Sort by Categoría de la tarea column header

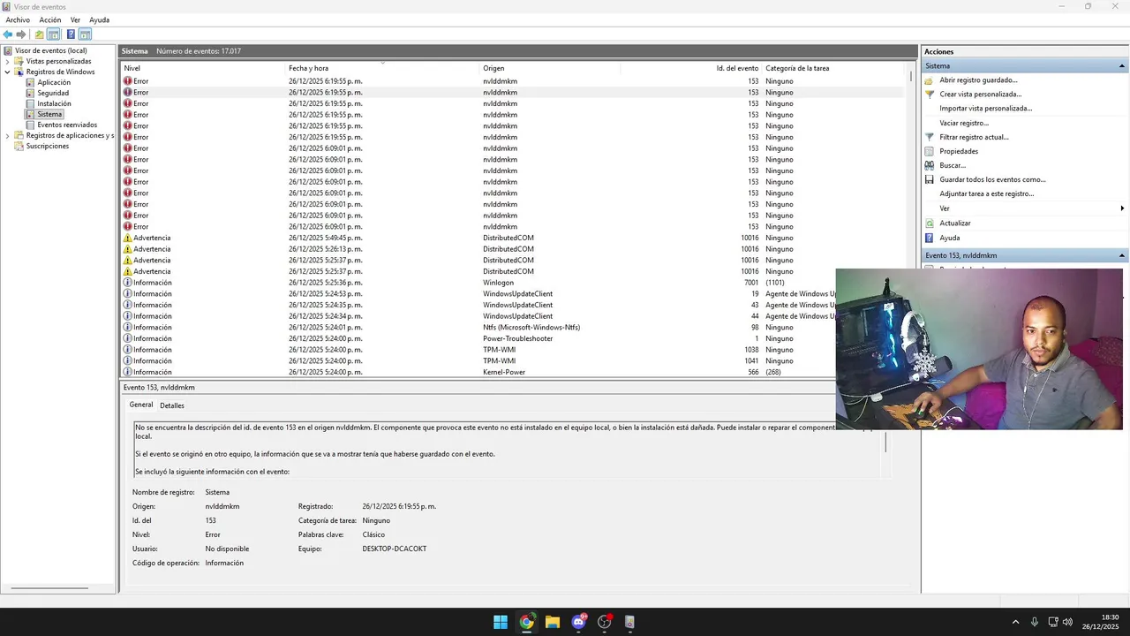[x=833, y=68]
